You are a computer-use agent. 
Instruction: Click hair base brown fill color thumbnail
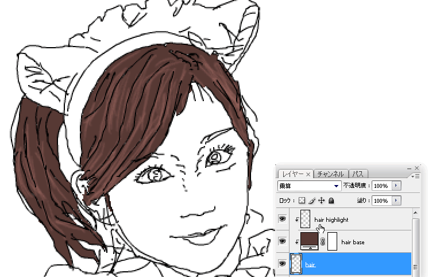[309, 241]
